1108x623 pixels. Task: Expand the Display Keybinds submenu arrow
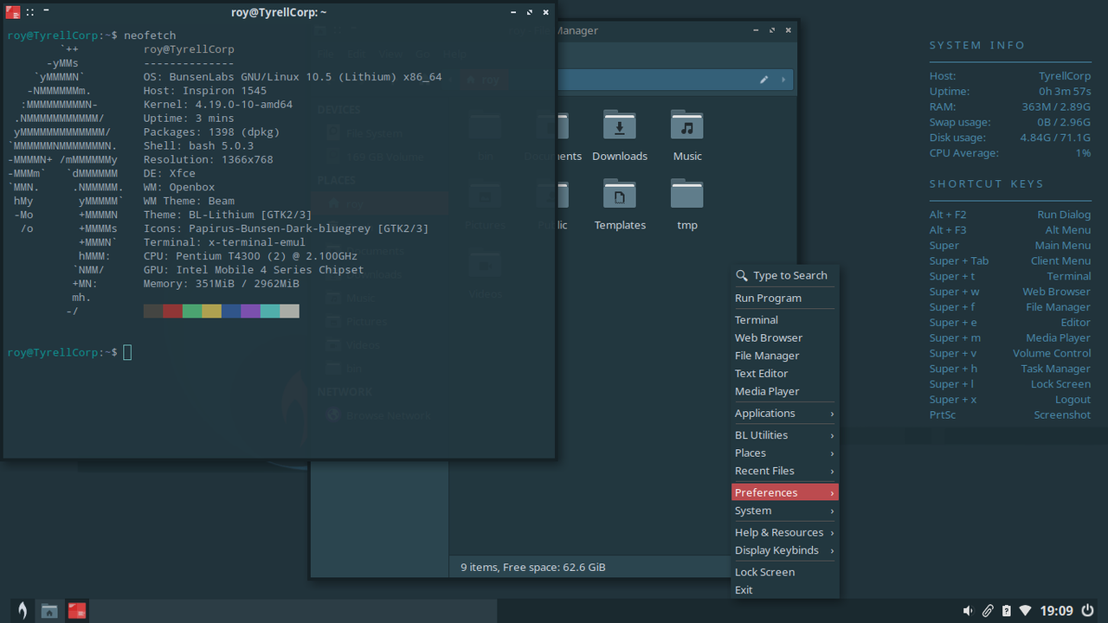(x=833, y=551)
